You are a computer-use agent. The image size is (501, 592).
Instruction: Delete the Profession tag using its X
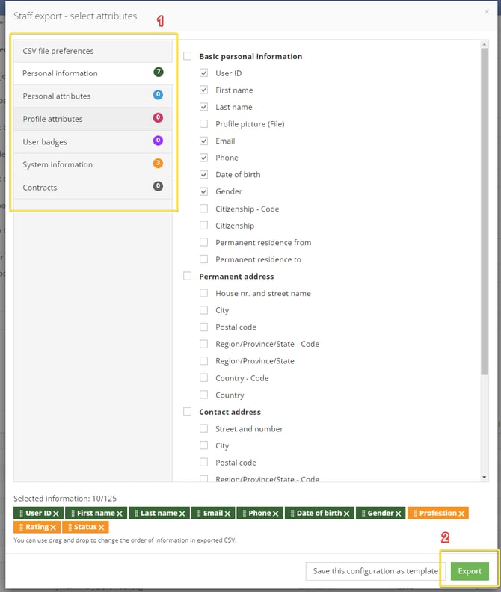pos(462,514)
